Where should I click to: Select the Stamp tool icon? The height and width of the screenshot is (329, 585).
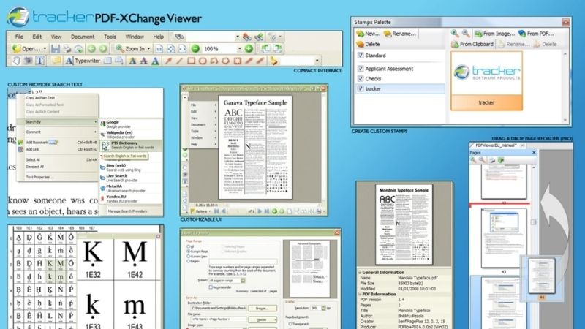pos(273,61)
